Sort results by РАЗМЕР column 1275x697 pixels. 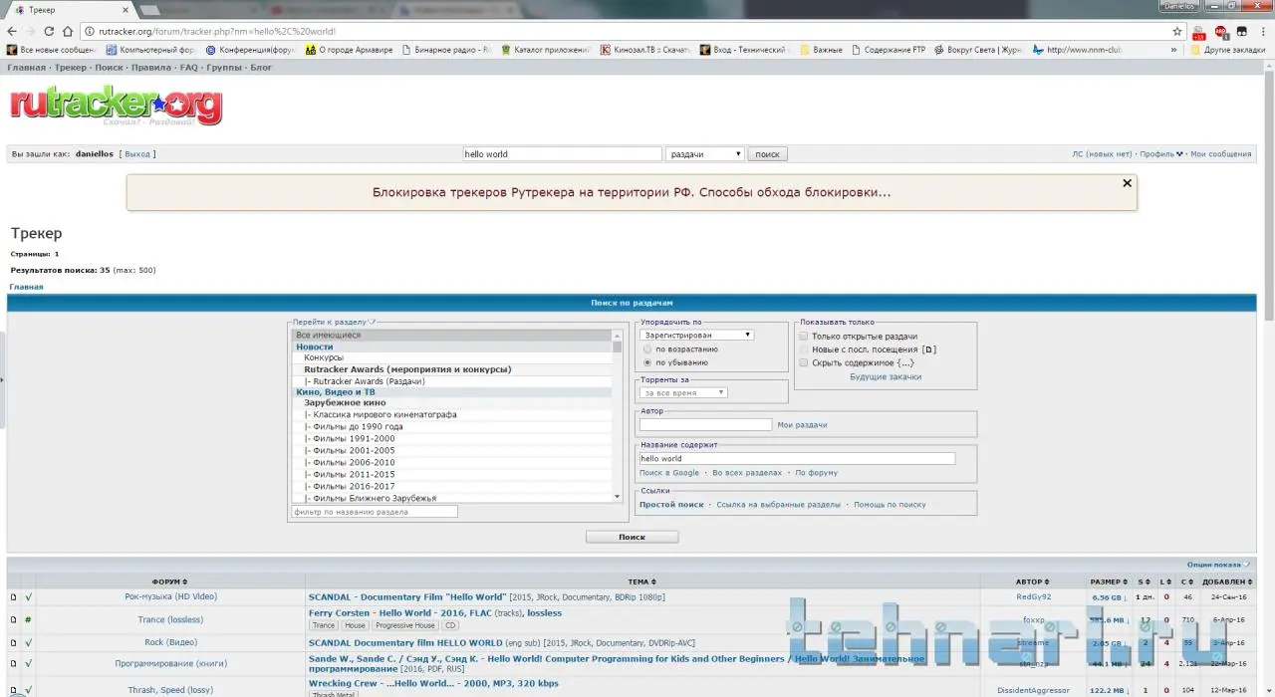point(1109,581)
